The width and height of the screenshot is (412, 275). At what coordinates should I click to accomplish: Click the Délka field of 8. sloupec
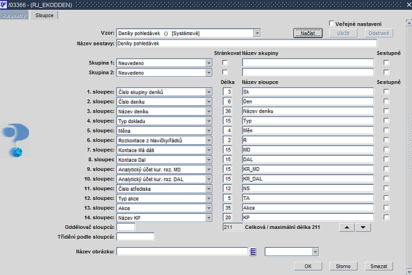[x=227, y=159]
